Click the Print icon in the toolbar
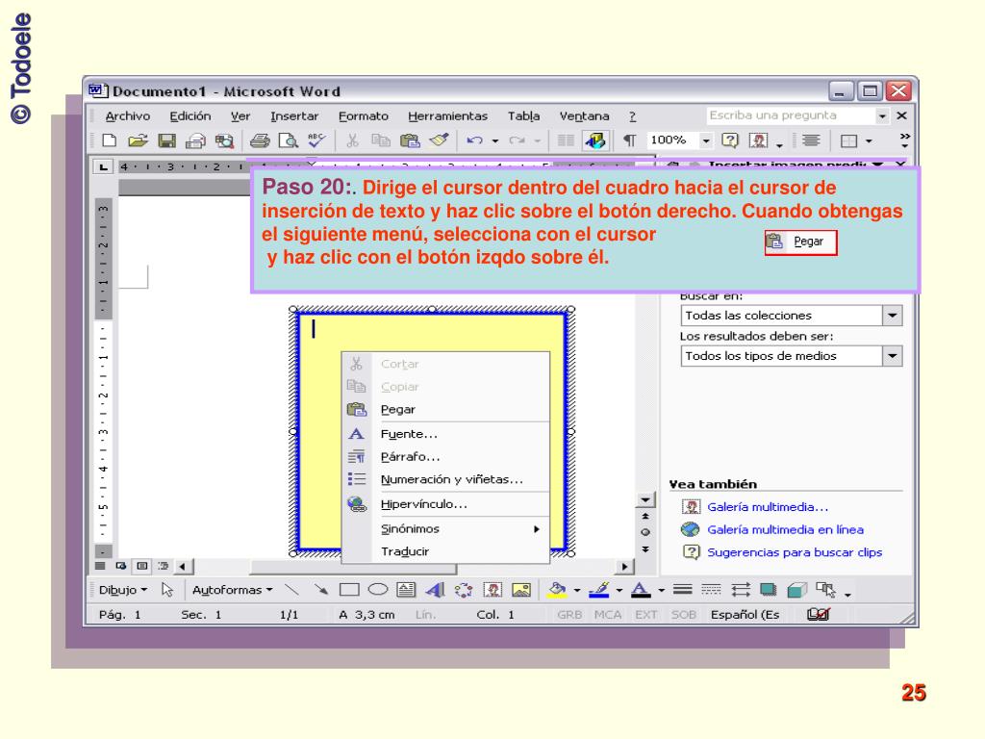 tap(260, 140)
